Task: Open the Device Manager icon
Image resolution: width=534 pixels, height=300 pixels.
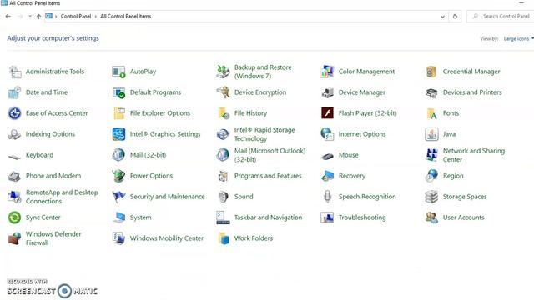Action: click(327, 92)
